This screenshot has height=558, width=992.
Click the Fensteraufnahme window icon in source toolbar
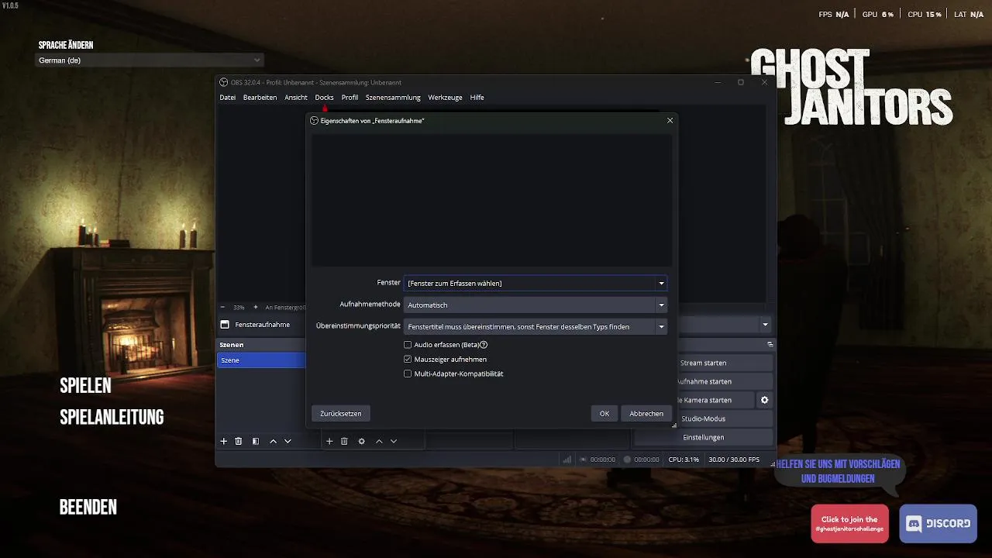[225, 325]
